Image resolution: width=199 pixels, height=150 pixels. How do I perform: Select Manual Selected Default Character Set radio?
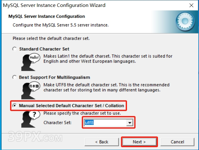click(15, 105)
